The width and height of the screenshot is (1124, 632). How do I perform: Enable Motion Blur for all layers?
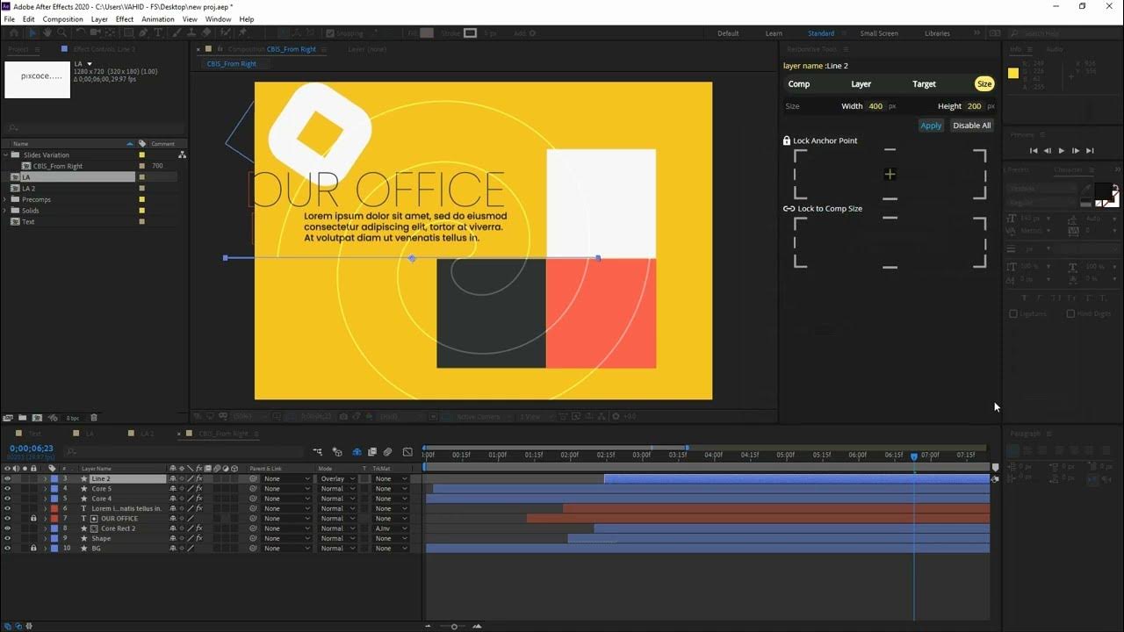click(x=357, y=451)
